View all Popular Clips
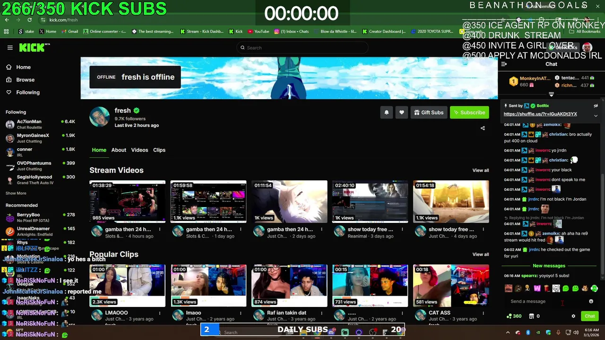Image resolution: width=605 pixels, height=340 pixels. 480,255
